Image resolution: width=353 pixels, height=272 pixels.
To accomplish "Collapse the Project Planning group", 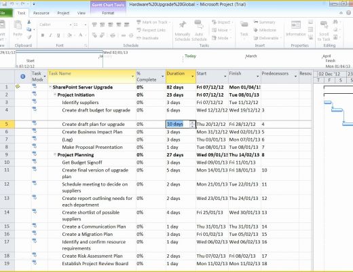I will [x=55, y=154].
